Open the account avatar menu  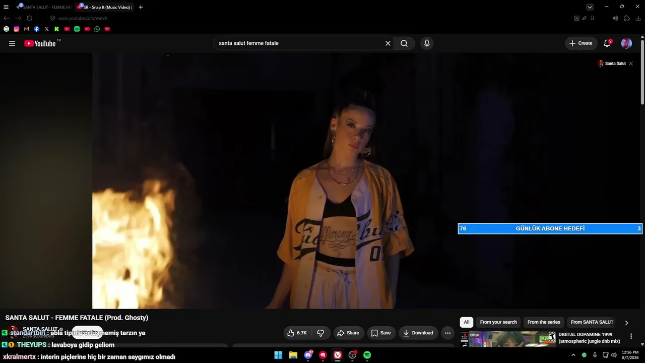pyautogui.click(x=626, y=43)
